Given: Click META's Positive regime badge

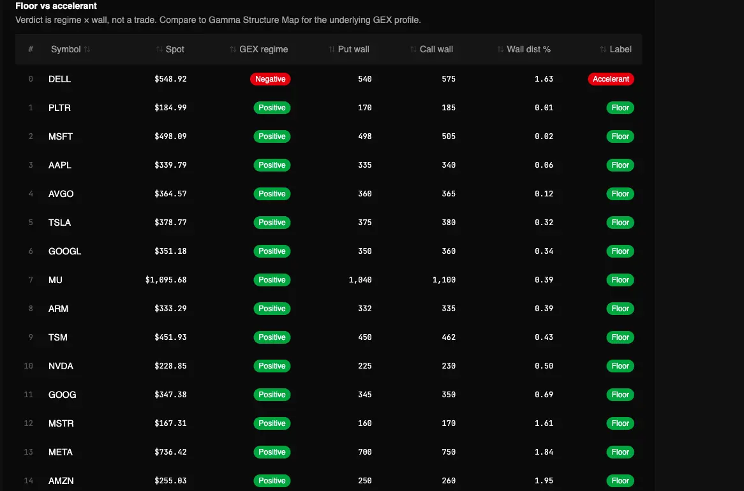Looking at the screenshot, I should (272, 452).
